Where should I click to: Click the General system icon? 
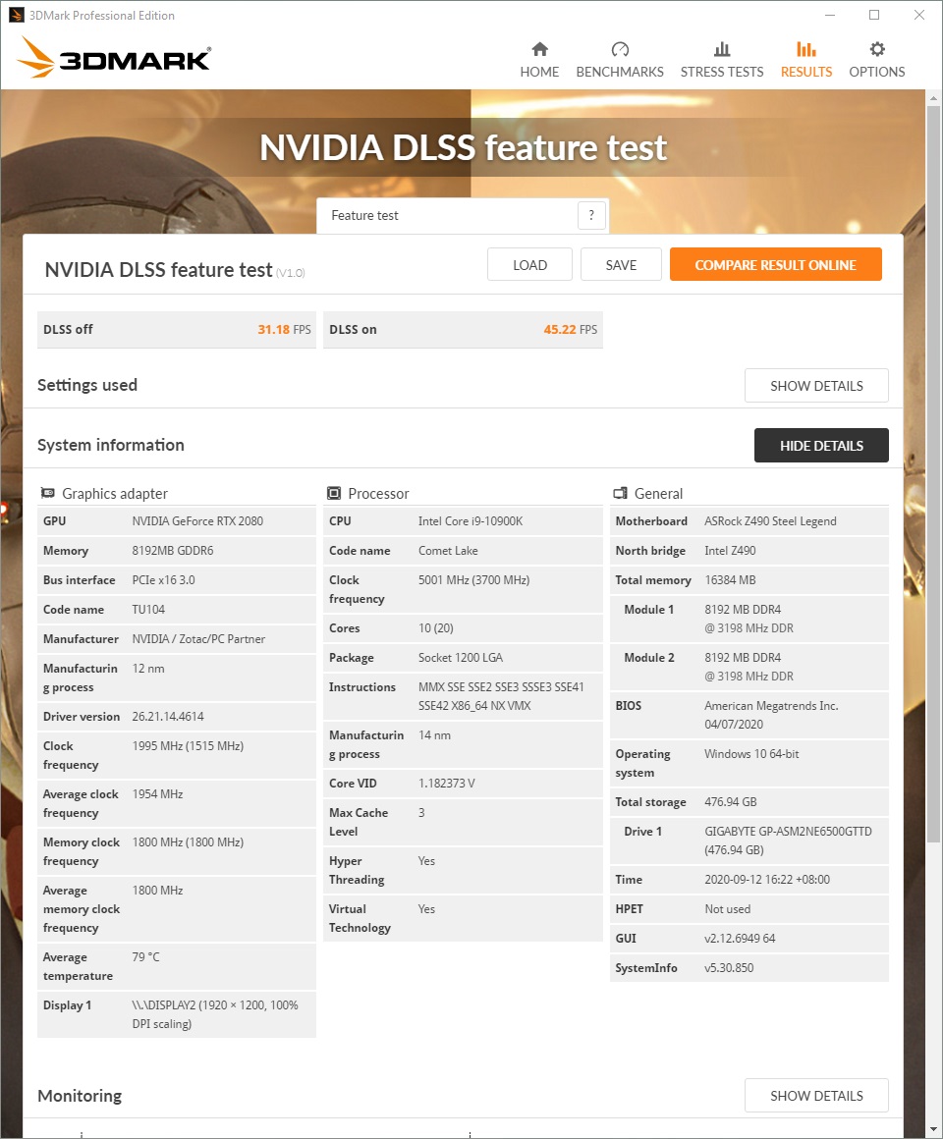620,494
